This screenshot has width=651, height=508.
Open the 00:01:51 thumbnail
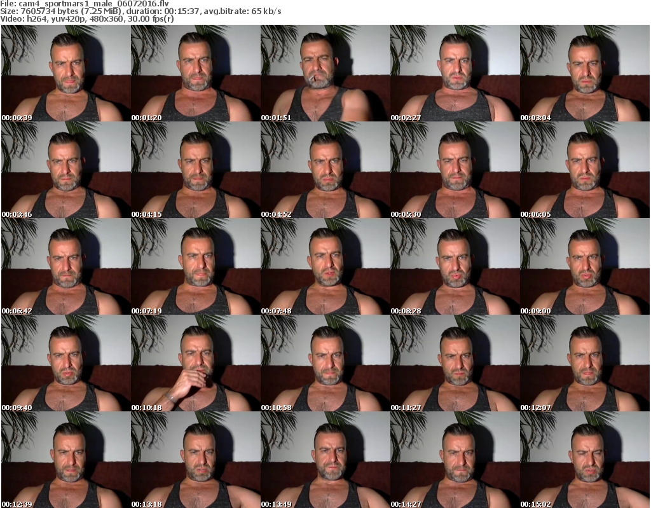324,73
